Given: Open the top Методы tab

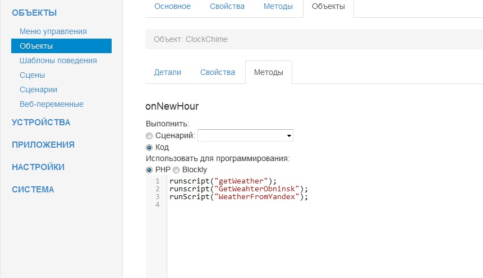Looking at the screenshot, I should [278, 7].
